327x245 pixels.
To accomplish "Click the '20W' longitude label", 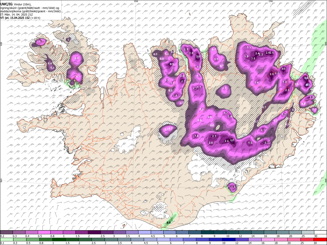I will tap(136, 1).
